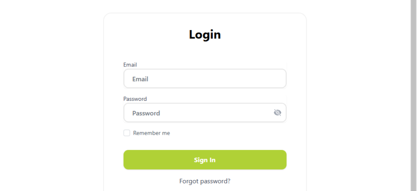Toggle password visibility in the login form
Viewport: 417px width, 191px height.
point(278,113)
